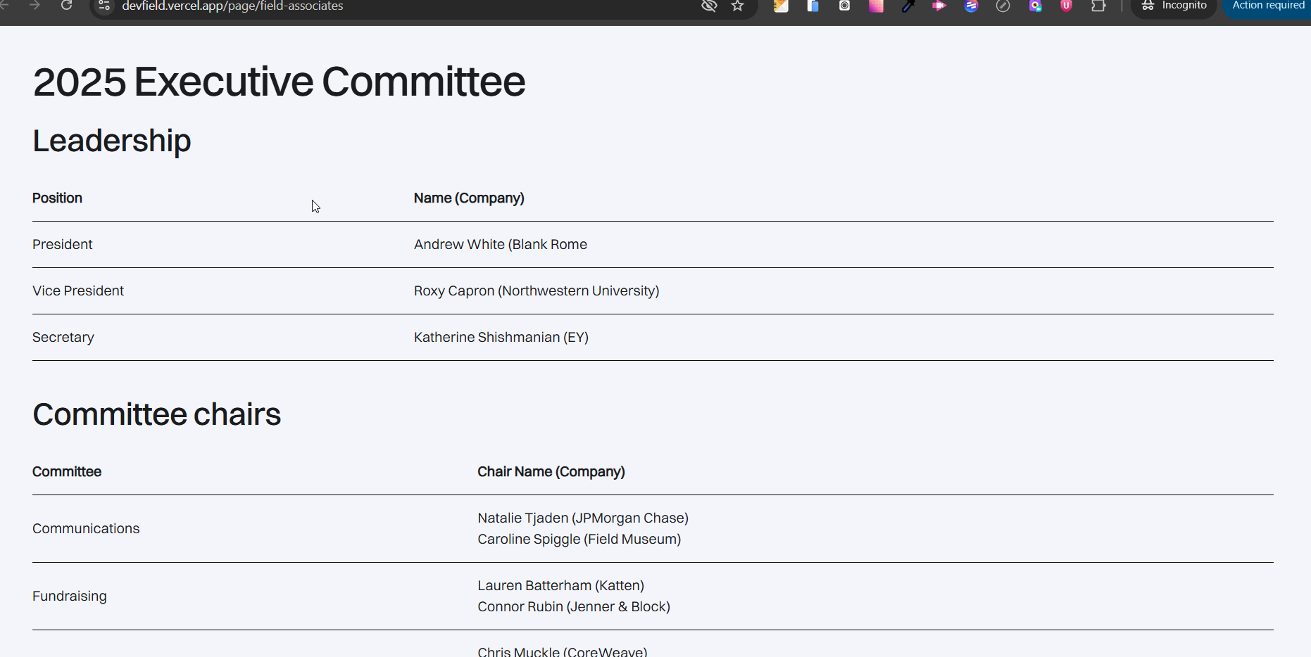Click the pink gradient square extension

876,6
